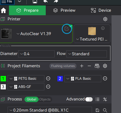Toggle the Advanced mode switch
Viewport: 121px width, 113px height.
pos(89,99)
